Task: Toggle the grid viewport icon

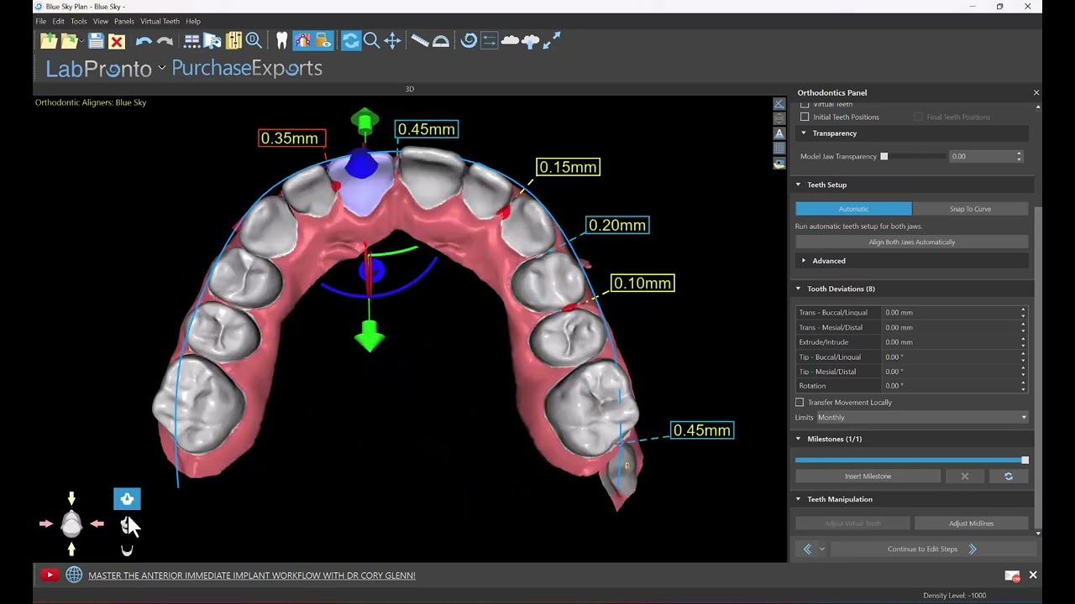Action: coord(779,148)
